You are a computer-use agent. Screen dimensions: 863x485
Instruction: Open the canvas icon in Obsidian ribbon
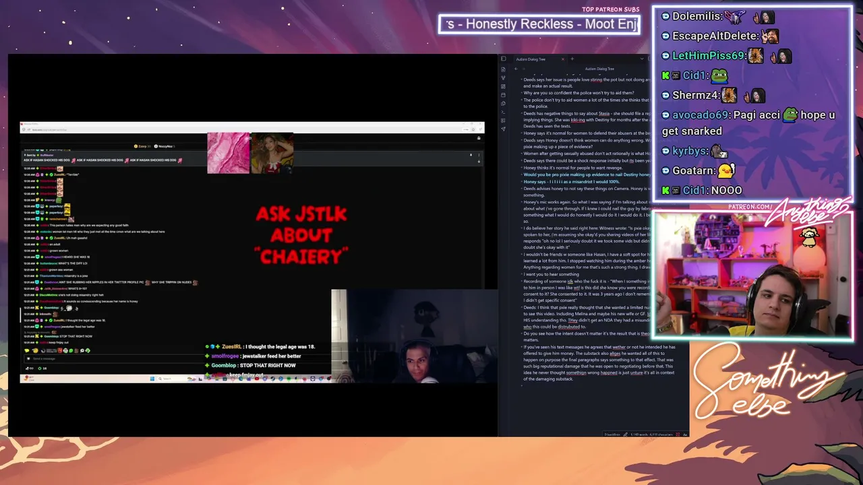coord(503,86)
